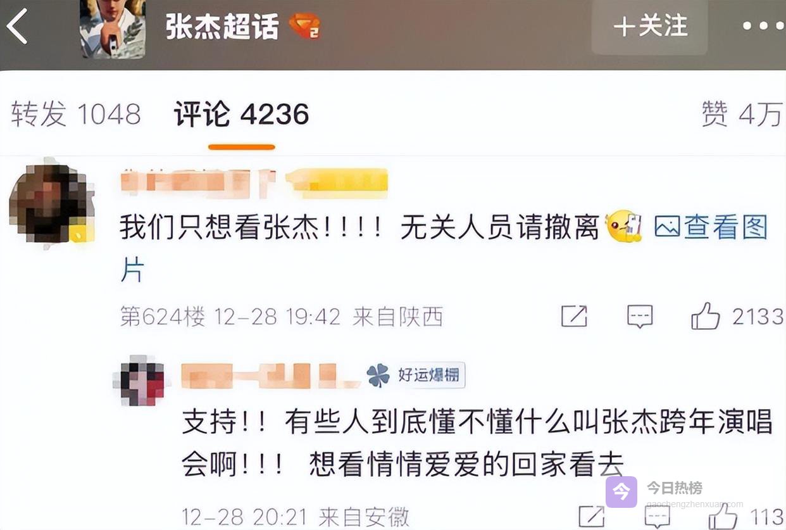Like the 第624楼 comment with 2133 likes
This screenshot has width=786, height=530.
tap(705, 315)
